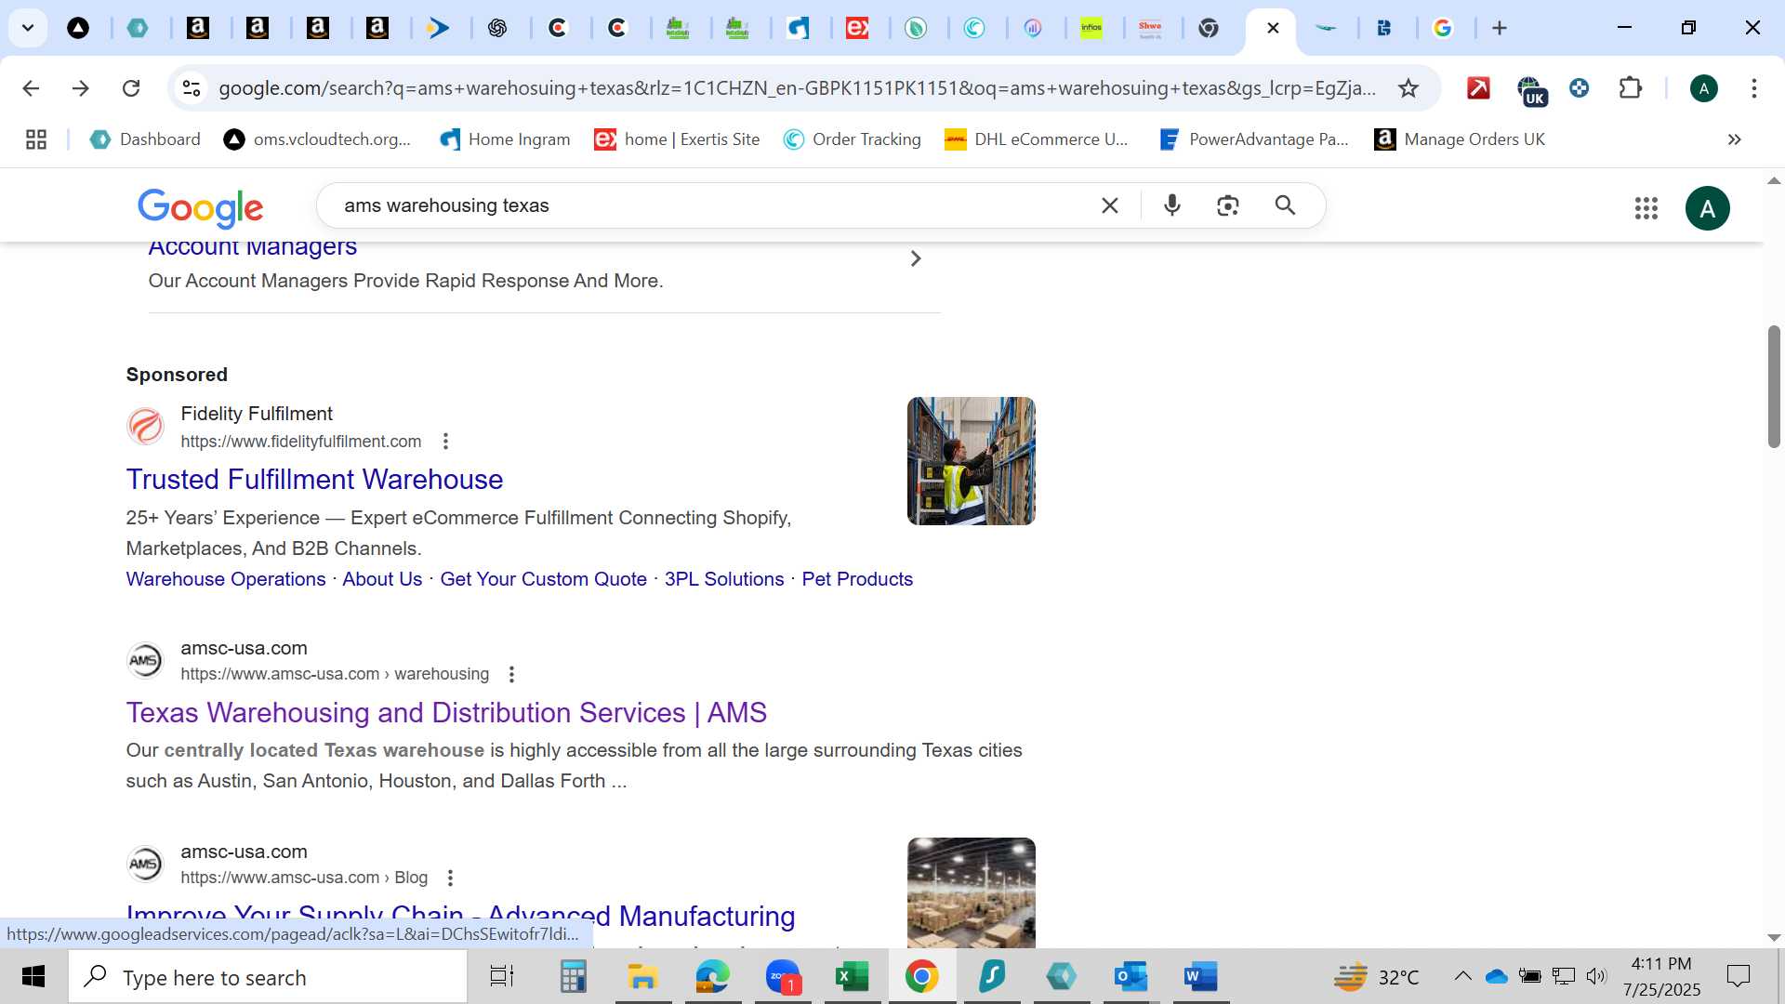Click the Windows Start button
1785x1004 pixels.
(x=33, y=977)
